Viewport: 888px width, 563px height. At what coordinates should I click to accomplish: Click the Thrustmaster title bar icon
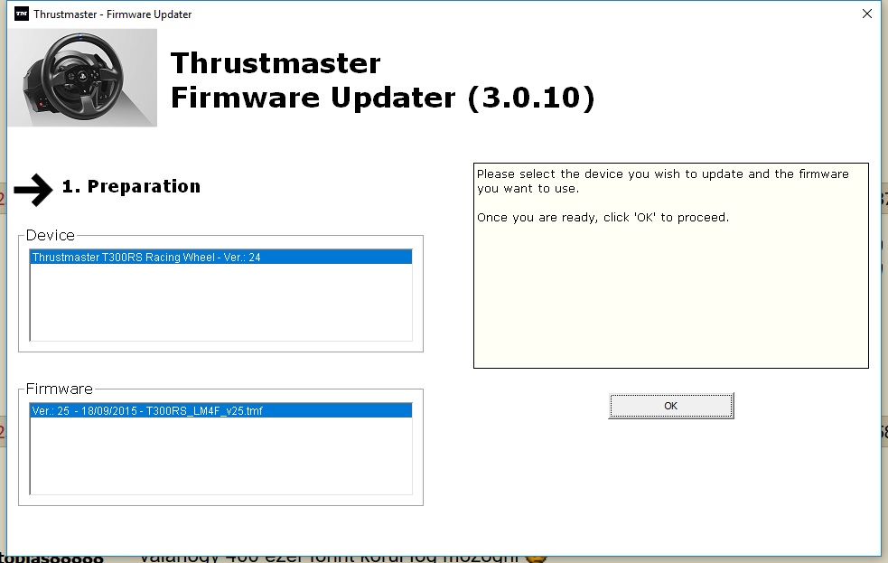(x=22, y=14)
